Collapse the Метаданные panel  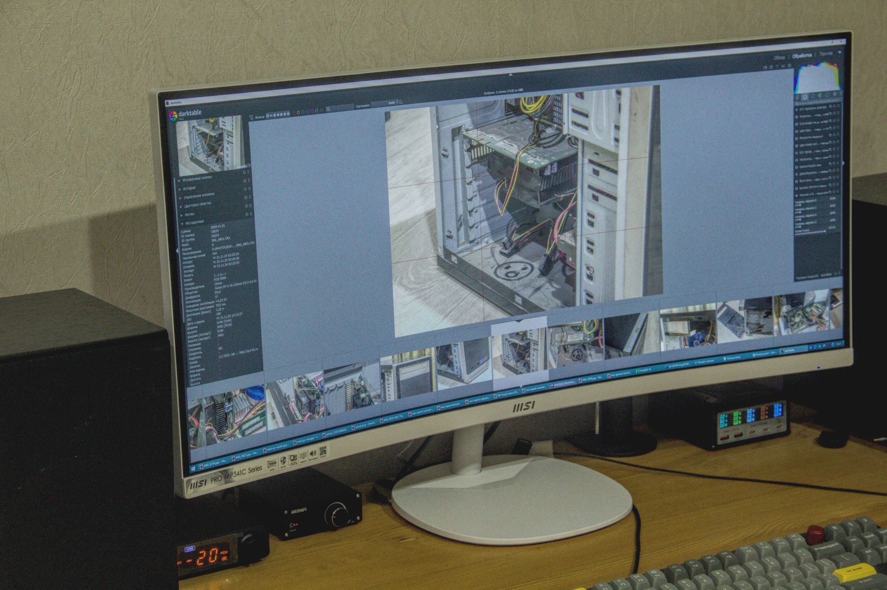pyautogui.click(x=182, y=224)
